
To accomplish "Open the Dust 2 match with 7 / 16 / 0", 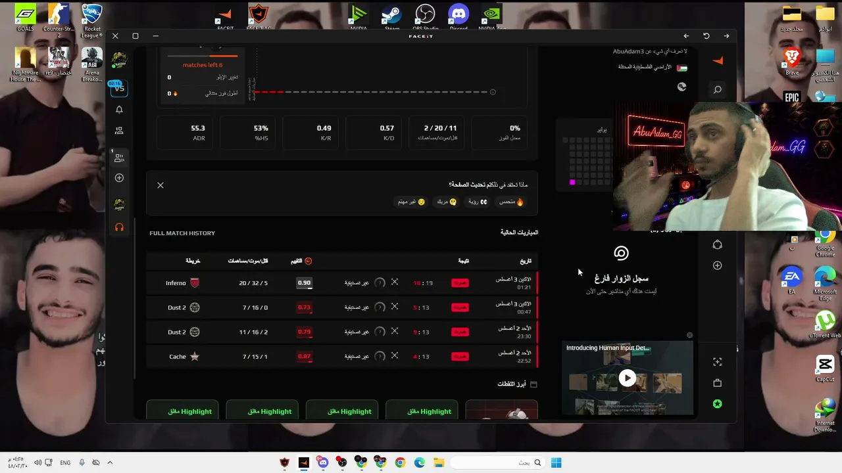I will (342, 307).
